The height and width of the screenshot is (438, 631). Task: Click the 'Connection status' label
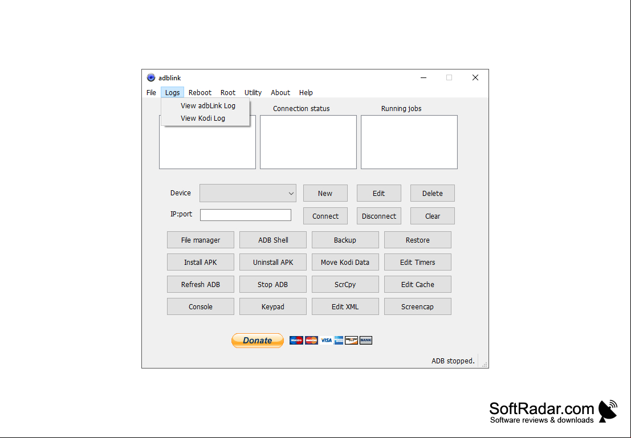[302, 109]
